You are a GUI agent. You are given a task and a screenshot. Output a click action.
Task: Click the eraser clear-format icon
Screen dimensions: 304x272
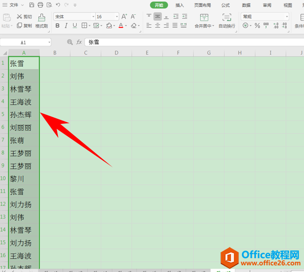(134, 26)
